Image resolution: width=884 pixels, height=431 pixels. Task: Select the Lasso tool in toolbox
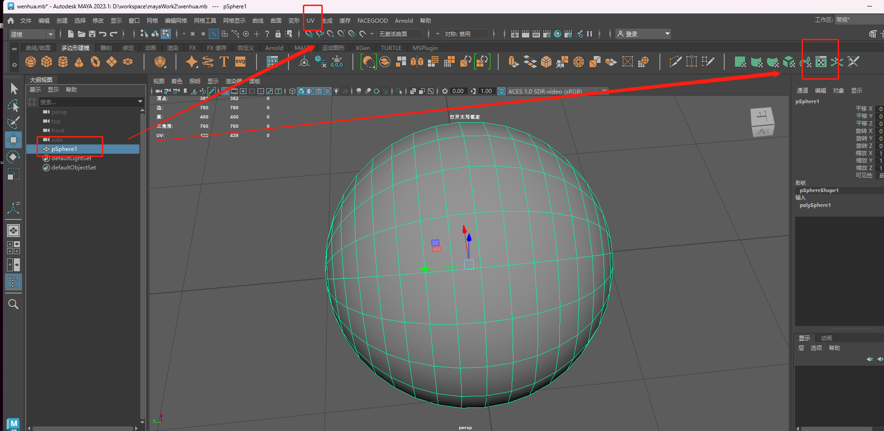13,106
